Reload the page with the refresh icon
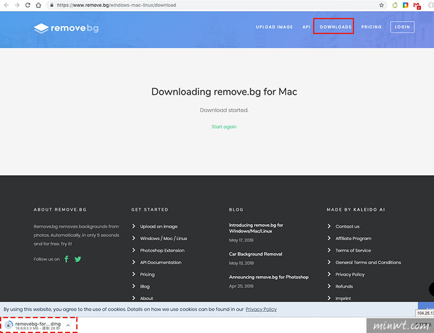434x333 pixels. point(28,5)
